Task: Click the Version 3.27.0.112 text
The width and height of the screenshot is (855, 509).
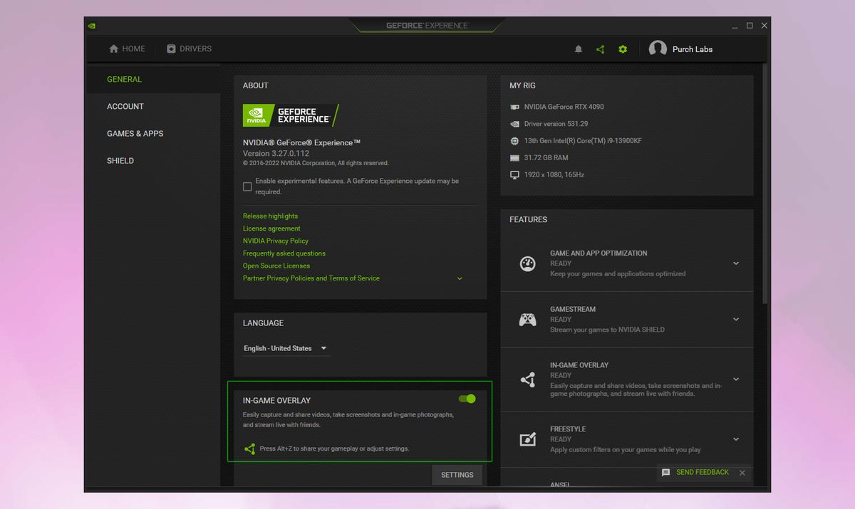Action: click(x=276, y=154)
